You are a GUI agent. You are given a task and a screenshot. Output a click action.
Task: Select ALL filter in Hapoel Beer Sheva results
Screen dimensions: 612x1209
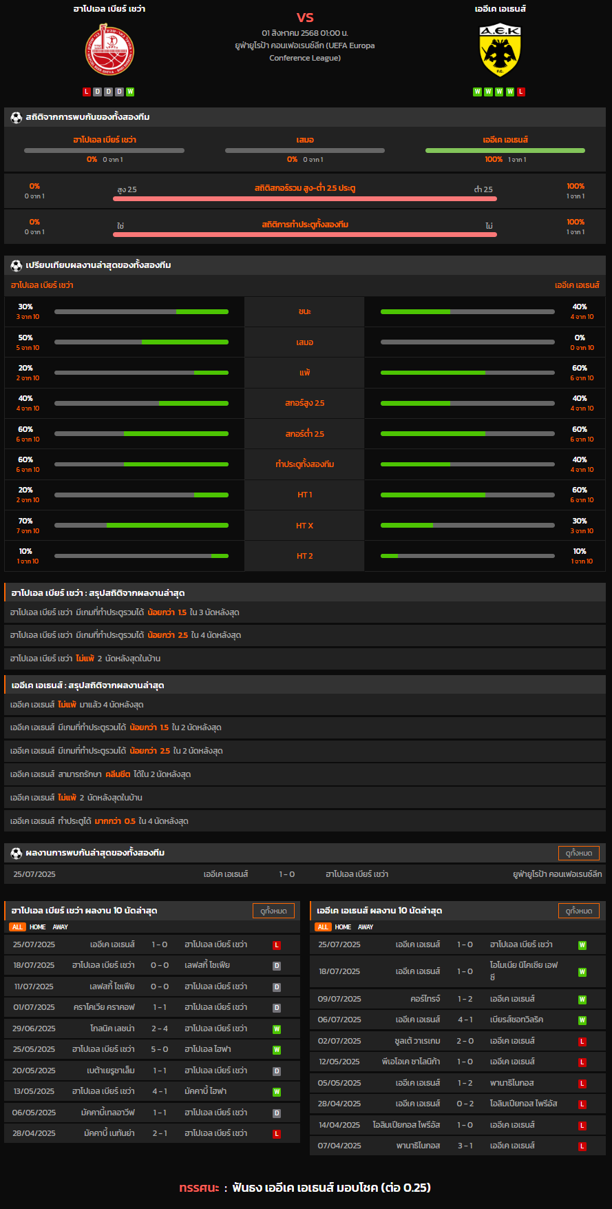[17, 927]
